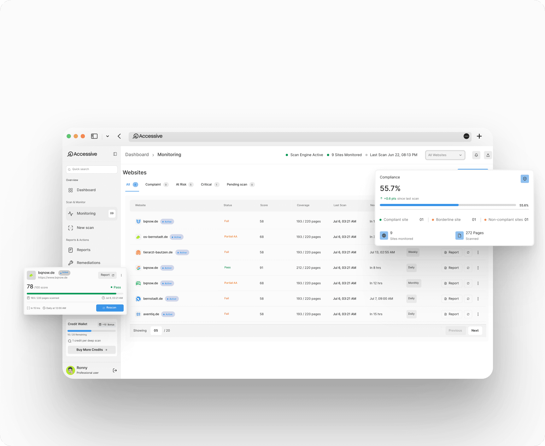Click the +10 Bonus gift badge
The height and width of the screenshot is (446, 545).
[107, 324]
